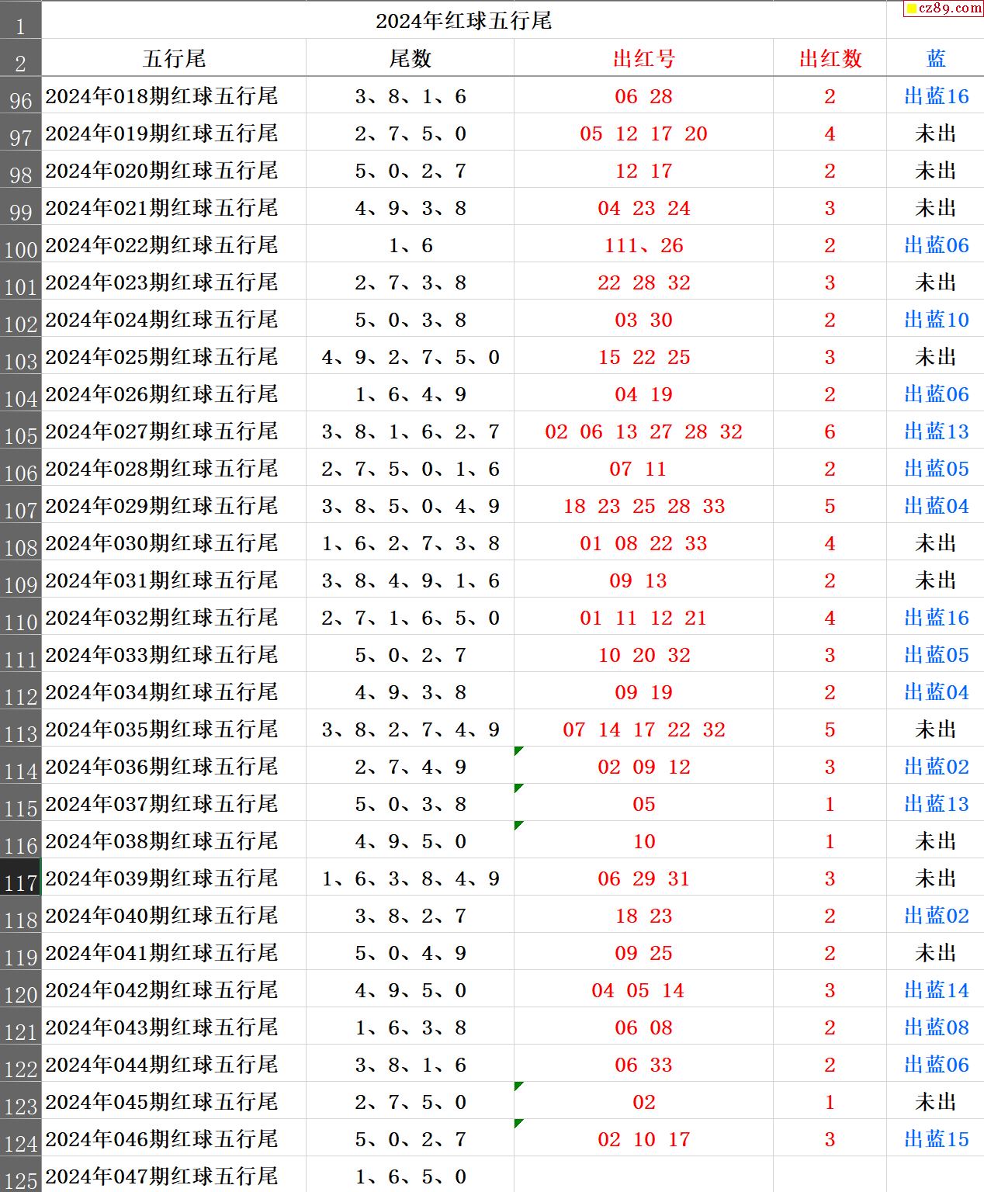Click red numbers 02 10 17 in period 046
The height and width of the screenshot is (1192, 984).
tap(643, 1140)
